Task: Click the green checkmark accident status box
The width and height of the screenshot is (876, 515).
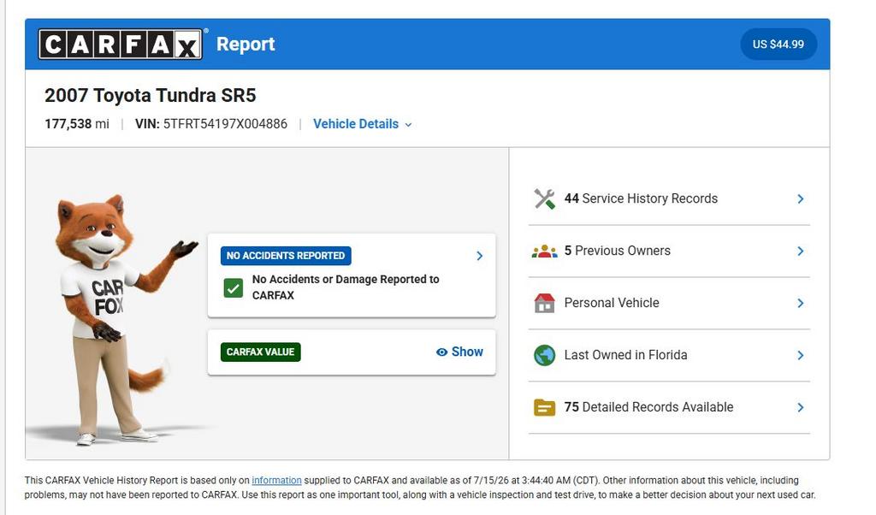Action: click(x=233, y=288)
